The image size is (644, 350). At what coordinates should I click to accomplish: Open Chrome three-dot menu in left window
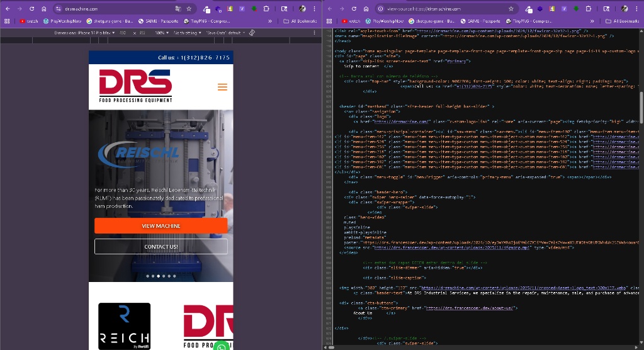click(x=314, y=9)
